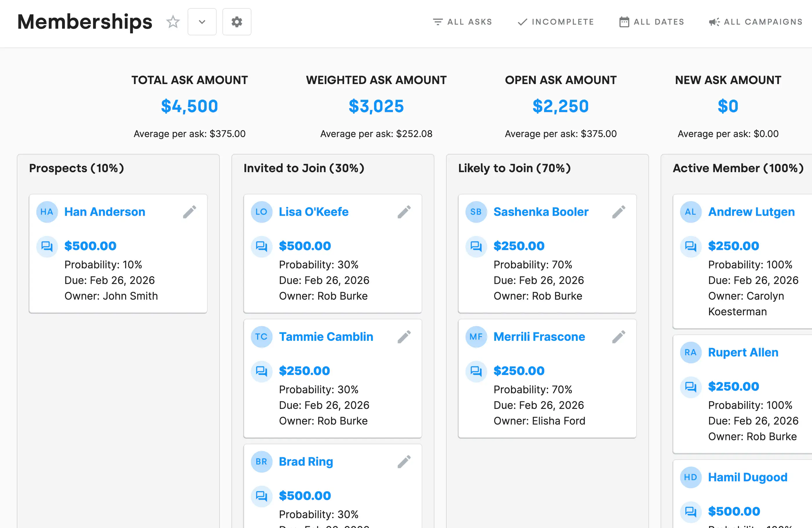This screenshot has height=528, width=812.
Task: Click Andrew Lutgen's AL avatar
Action: [691, 212]
